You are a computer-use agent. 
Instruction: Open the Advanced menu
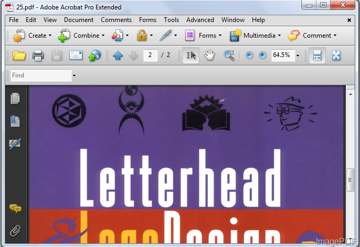click(200, 20)
